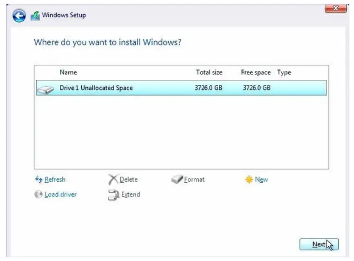The image size is (354, 261).
Task: Choose the Delete partition option
Action: [x=129, y=179]
